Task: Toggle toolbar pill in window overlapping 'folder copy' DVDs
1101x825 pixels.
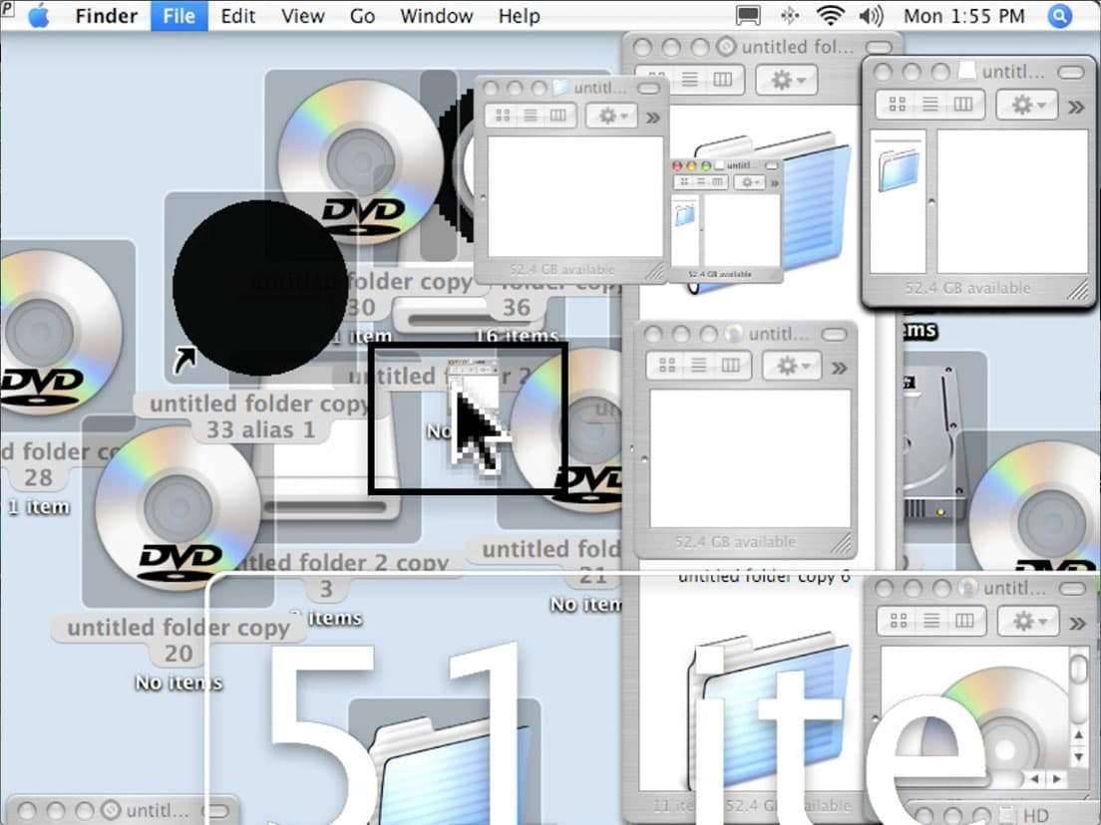Action: (x=649, y=89)
